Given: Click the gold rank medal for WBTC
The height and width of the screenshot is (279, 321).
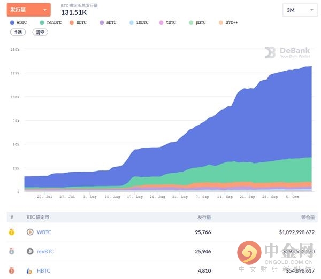Looking at the screenshot, I should 12,232.
